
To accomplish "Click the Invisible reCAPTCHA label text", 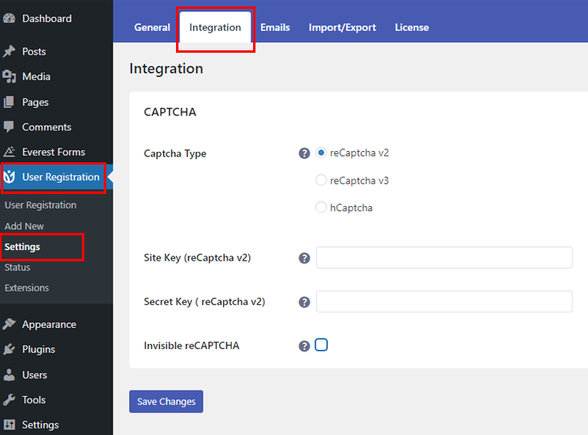I will (x=191, y=346).
